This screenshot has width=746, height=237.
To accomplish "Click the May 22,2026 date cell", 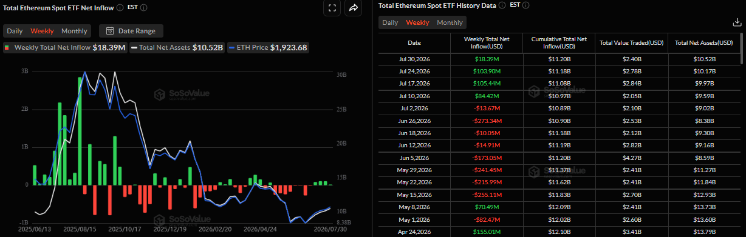I will [414, 182].
